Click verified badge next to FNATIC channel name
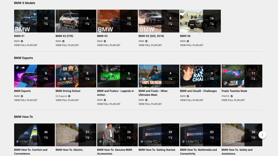The width and height of the screenshot is (278, 156). (232, 96)
